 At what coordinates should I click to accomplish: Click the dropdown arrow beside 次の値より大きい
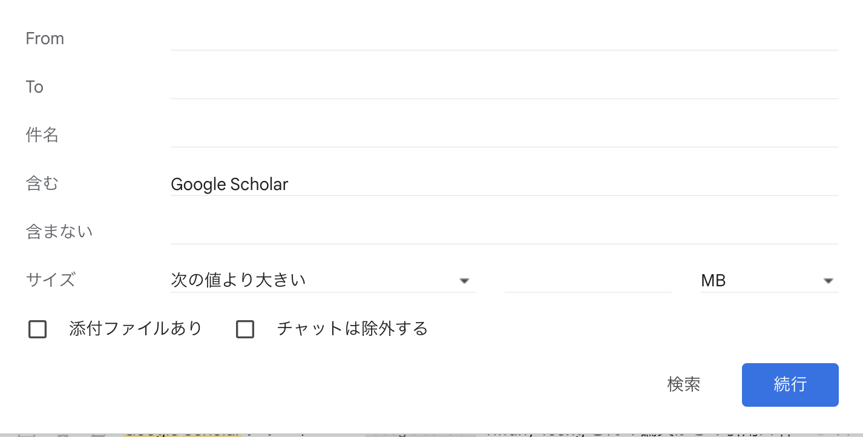point(465,280)
